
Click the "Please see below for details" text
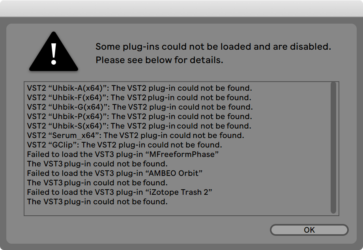(159, 60)
